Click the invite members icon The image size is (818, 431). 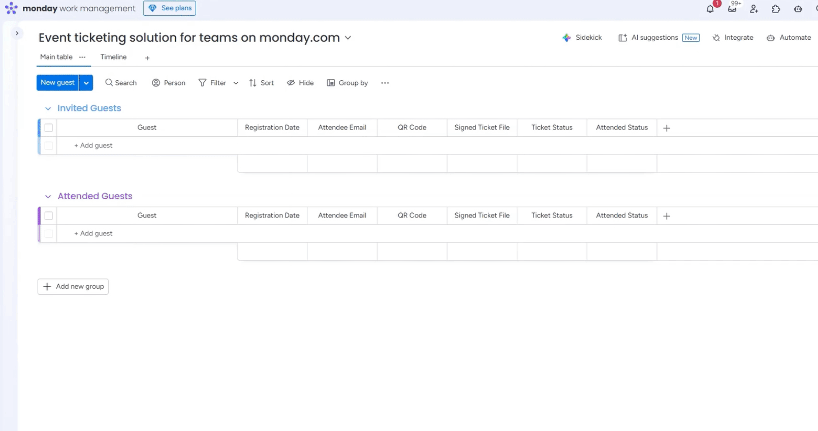[754, 9]
